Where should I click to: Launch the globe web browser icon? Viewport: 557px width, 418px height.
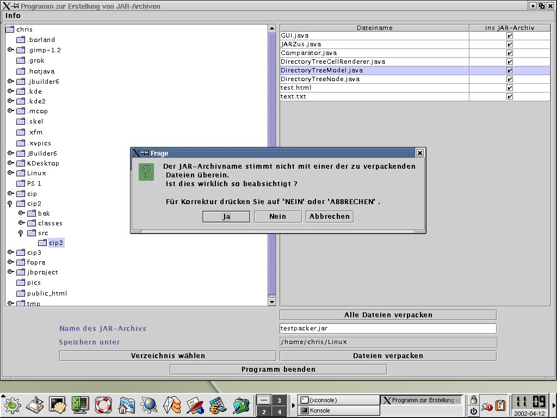149,405
